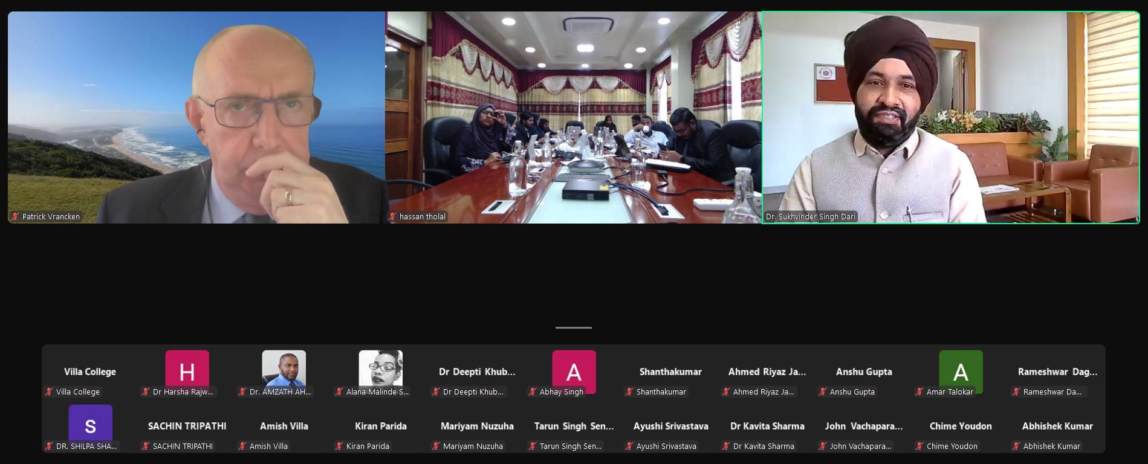Click the muted mic icon on SACHIN TRIPATHI label
Image resolution: width=1148 pixels, height=464 pixels.
coord(146,446)
